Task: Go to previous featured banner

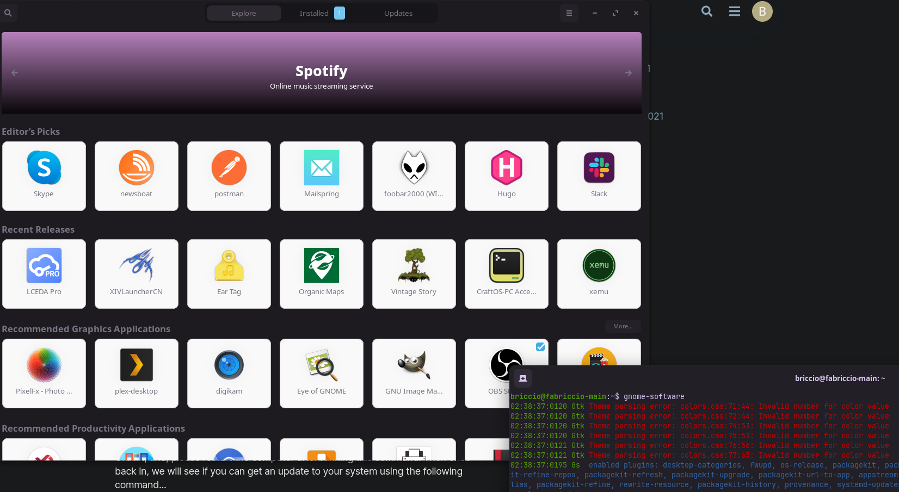Action: point(15,73)
